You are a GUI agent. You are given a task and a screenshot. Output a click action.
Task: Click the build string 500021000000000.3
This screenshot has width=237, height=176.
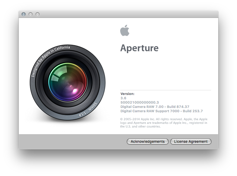(x=140, y=102)
